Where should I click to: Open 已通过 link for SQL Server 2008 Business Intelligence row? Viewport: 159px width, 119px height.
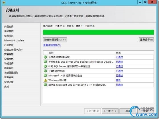[x=119, y=62]
